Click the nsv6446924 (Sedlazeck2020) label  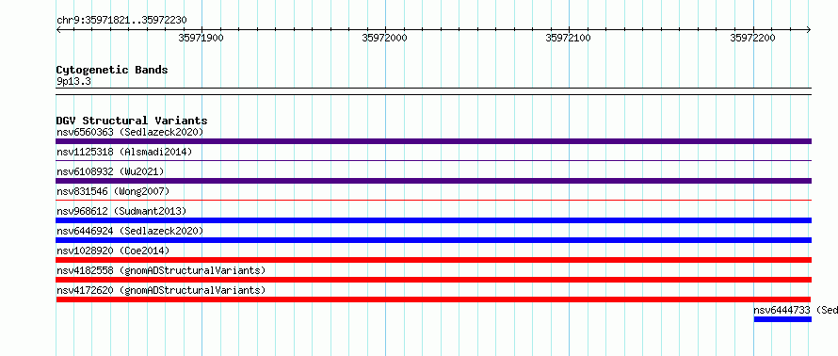click(130, 231)
